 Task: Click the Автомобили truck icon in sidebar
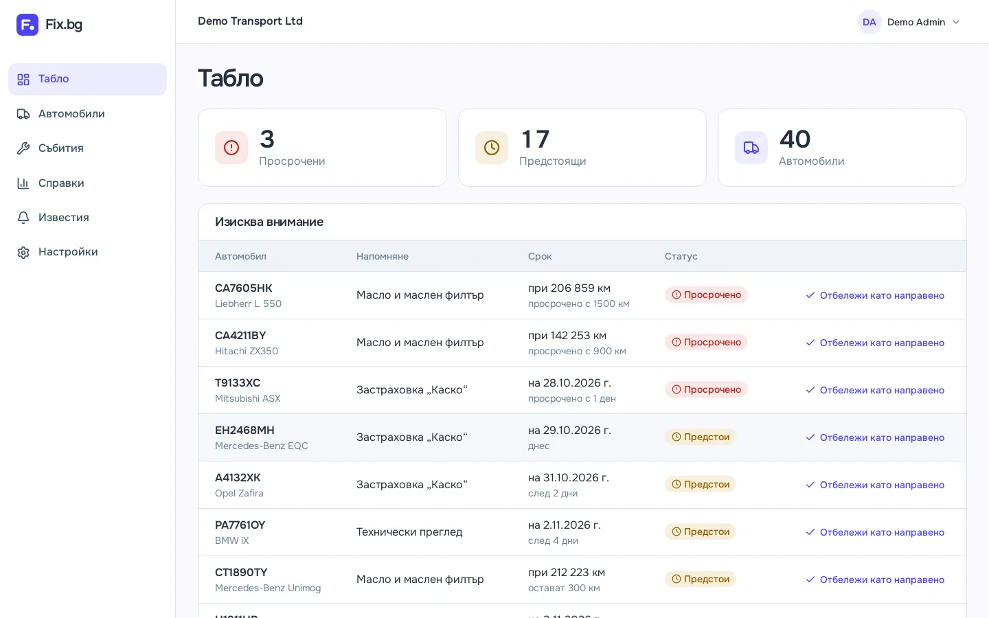(x=23, y=114)
